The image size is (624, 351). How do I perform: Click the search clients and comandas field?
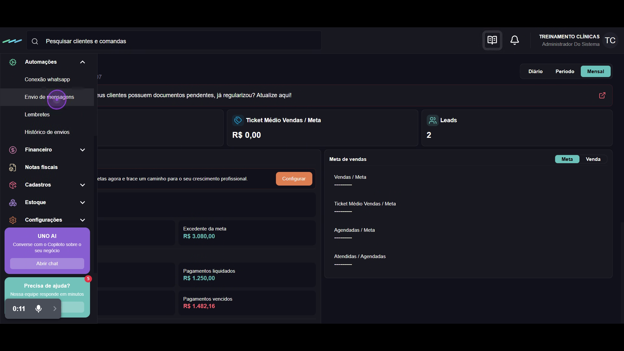tap(174, 41)
